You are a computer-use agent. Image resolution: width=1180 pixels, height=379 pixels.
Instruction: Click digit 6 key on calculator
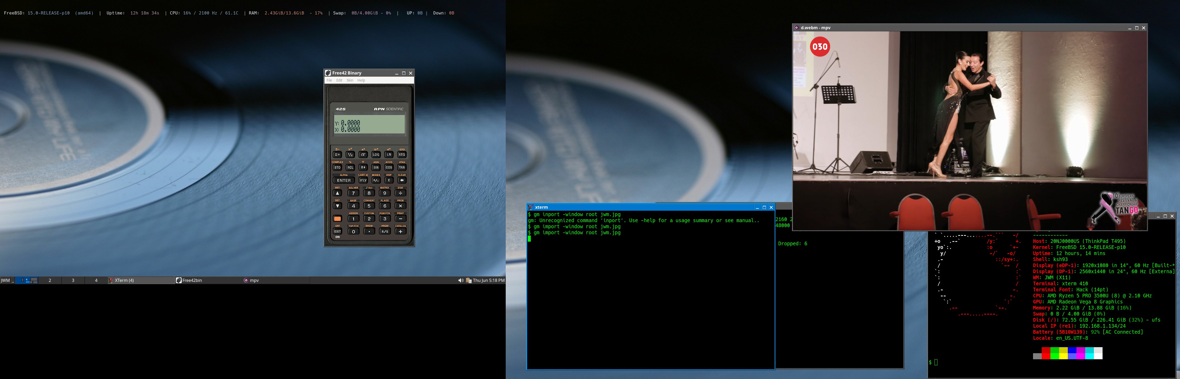point(385,206)
